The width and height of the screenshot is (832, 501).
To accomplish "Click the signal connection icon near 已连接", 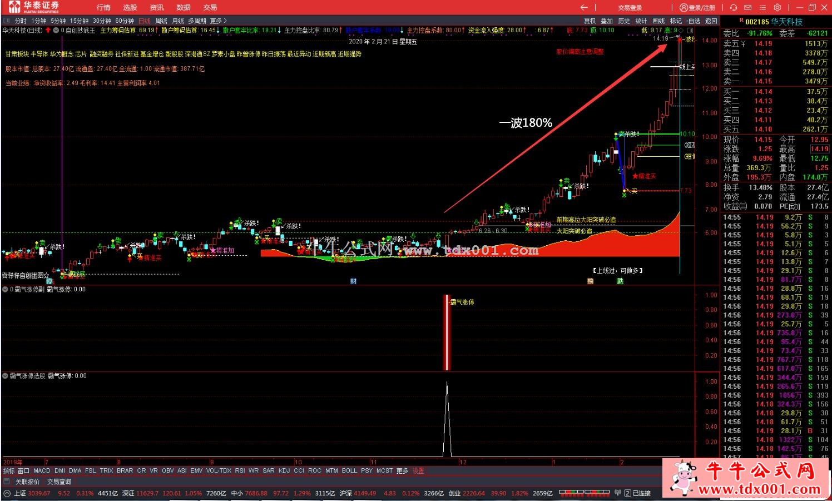I will click(x=617, y=493).
